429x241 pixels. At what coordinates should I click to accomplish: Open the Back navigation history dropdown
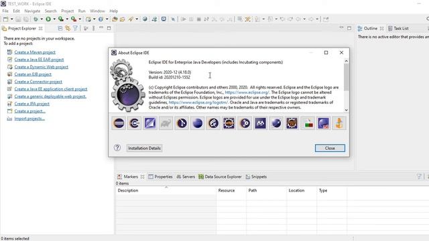pyautogui.click(x=304, y=19)
